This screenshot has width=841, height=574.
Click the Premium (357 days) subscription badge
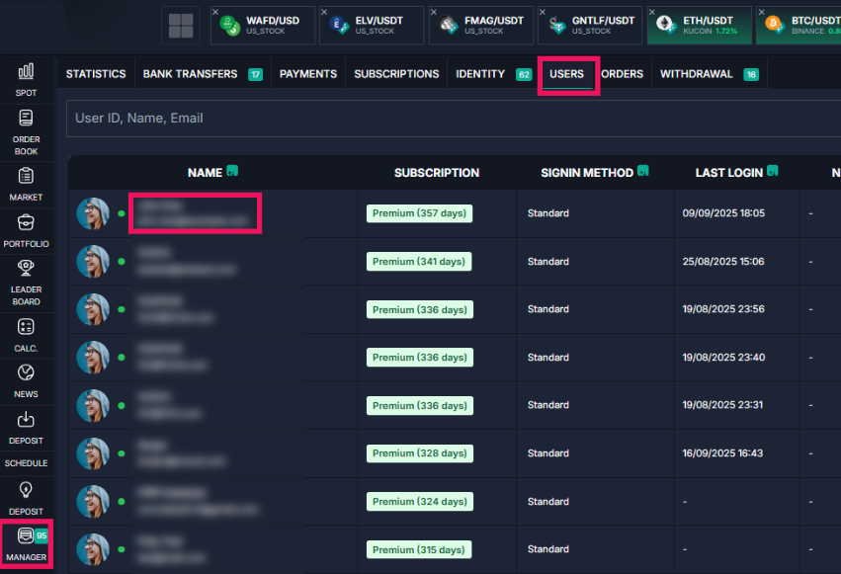point(419,213)
